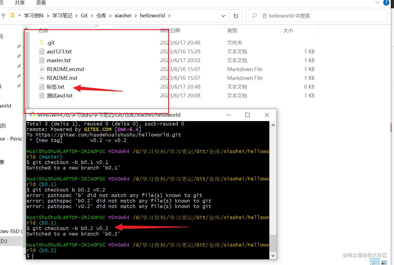Click the up-directory arrow
The image size is (394, 265).
(x=3, y=16)
